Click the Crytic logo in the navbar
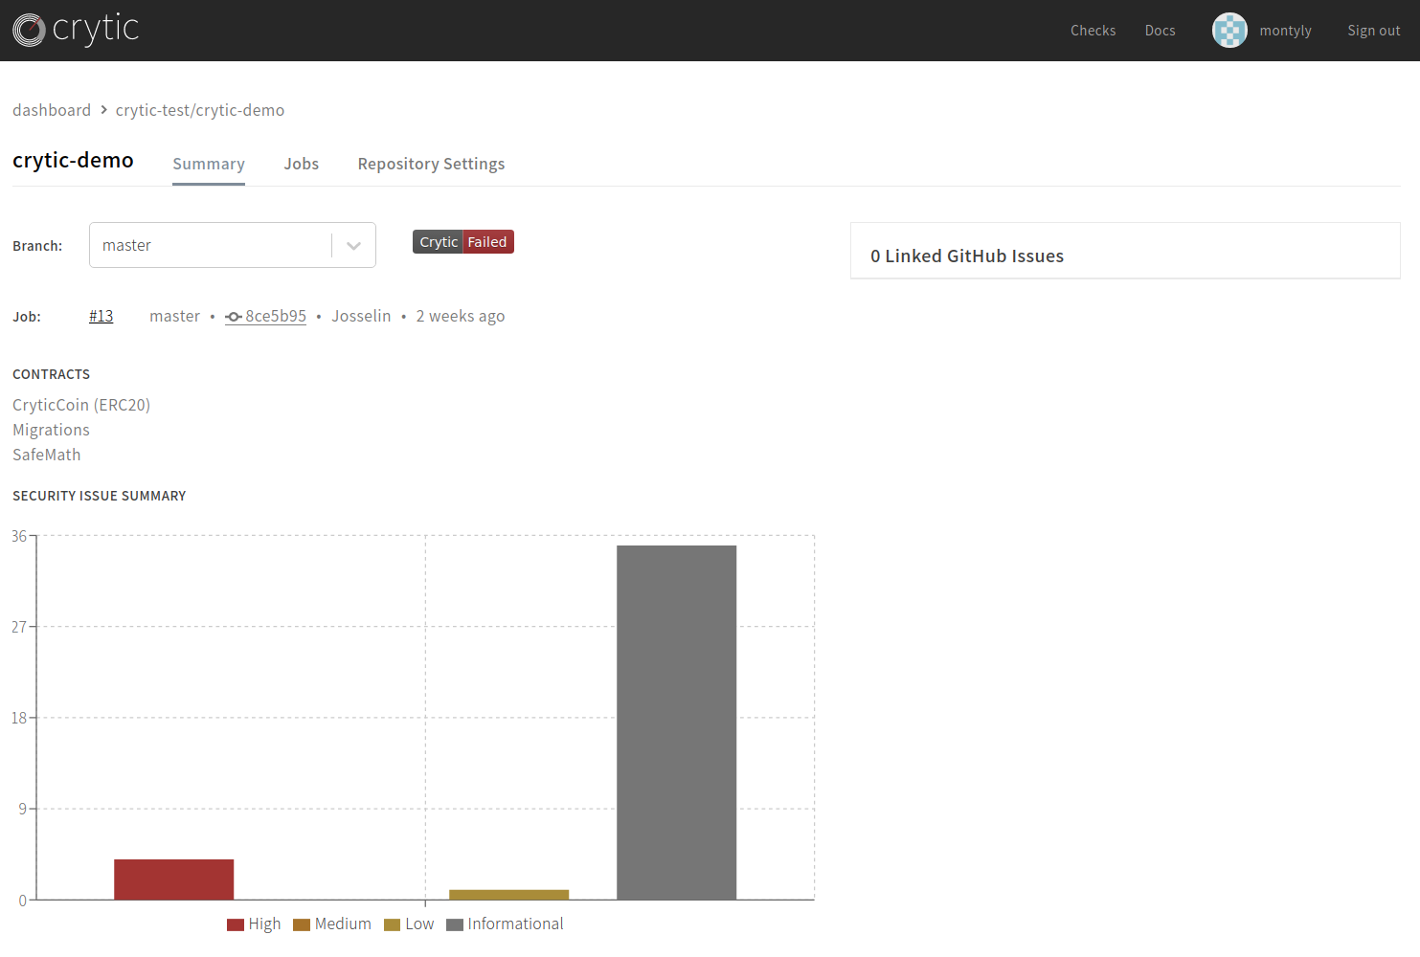1420x957 pixels. click(75, 30)
